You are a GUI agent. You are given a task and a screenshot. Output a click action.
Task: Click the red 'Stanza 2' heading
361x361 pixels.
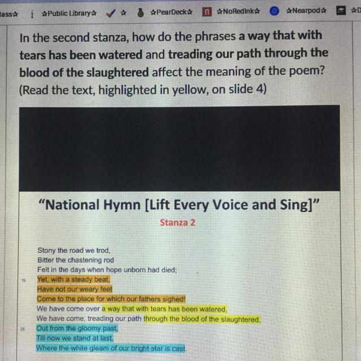[178, 222]
